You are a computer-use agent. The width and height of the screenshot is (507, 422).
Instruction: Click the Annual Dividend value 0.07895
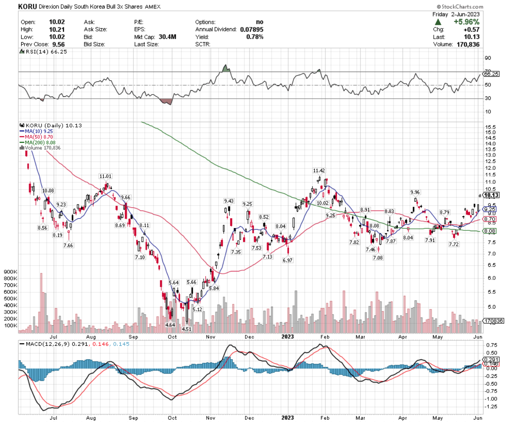(252, 29)
